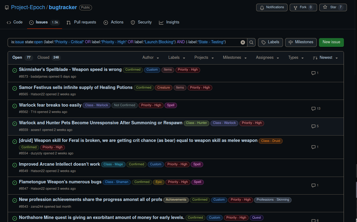Filter by the Professions - Skinning label
Image resolution: width=357 pixels, height=222 pixels.
273,200
